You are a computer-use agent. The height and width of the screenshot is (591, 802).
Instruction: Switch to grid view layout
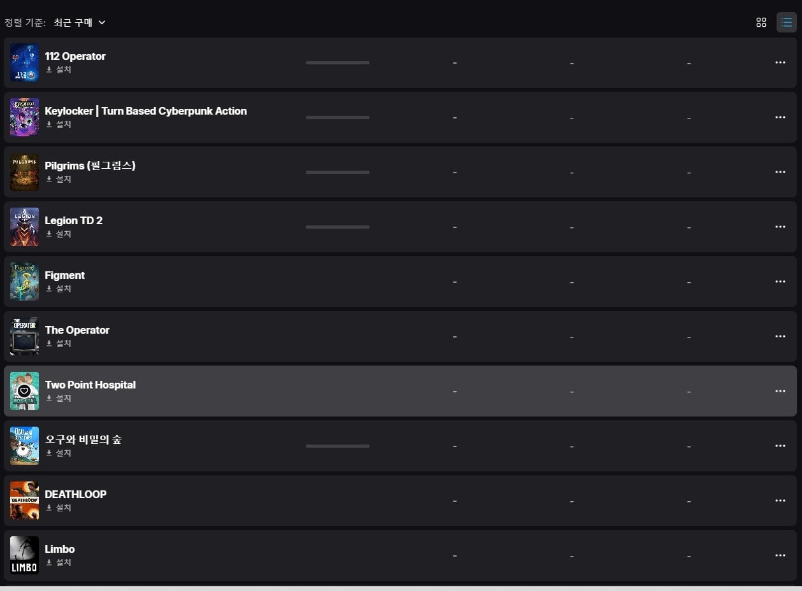point(761,22)
